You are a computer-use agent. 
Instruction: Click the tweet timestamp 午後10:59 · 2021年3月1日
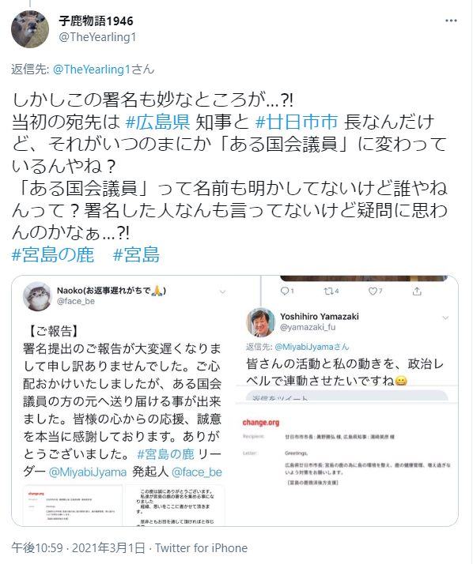click(78, 548)
